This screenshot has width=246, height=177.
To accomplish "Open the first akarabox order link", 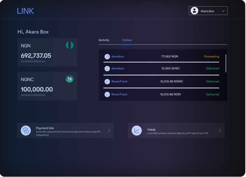I will [x=118, y=57].
